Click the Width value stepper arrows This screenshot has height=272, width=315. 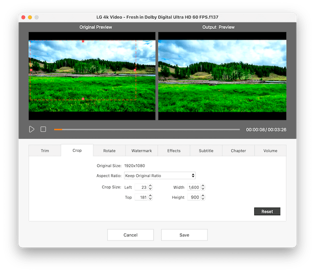[203, 187]
